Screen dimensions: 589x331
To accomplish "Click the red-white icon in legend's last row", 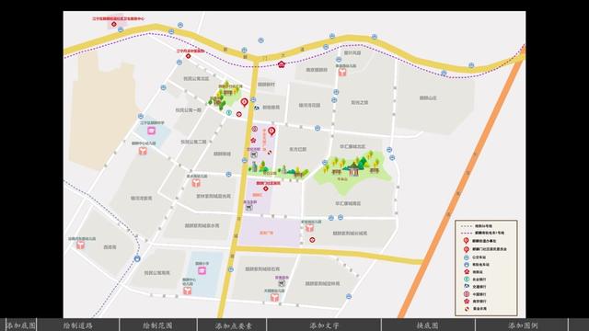I will pos(467,309).
